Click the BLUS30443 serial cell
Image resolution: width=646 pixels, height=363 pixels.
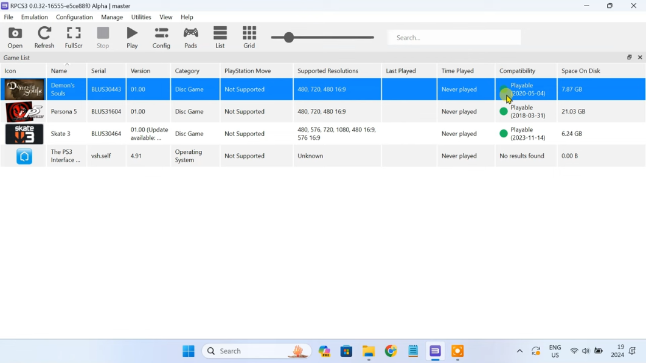tap(106, 89)
